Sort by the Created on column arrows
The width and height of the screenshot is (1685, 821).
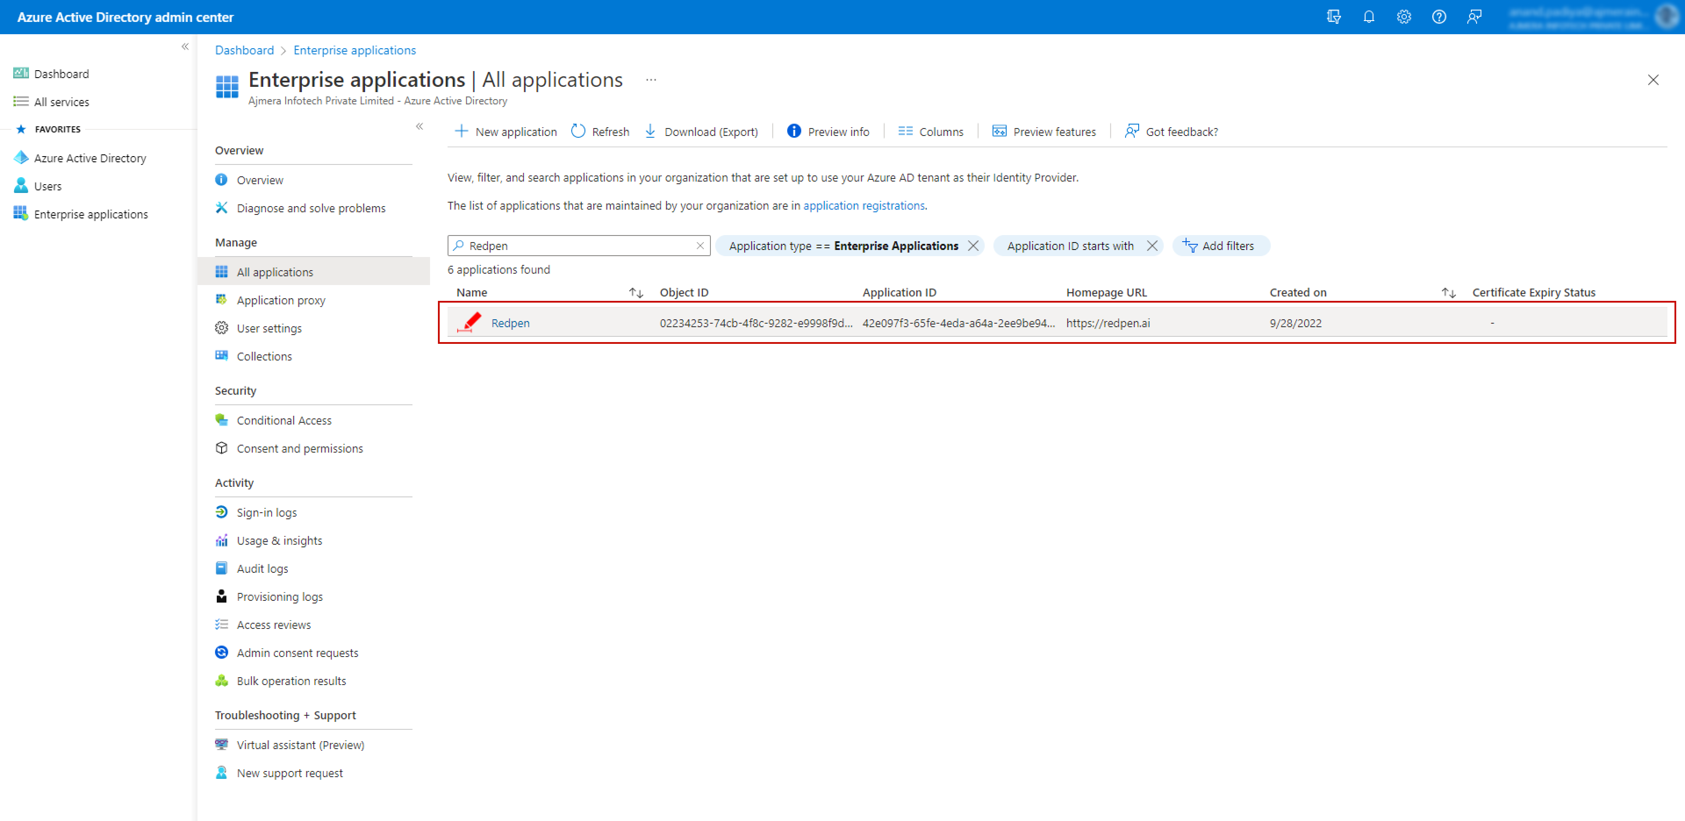pyautogui.click(x=1448, y=293)
